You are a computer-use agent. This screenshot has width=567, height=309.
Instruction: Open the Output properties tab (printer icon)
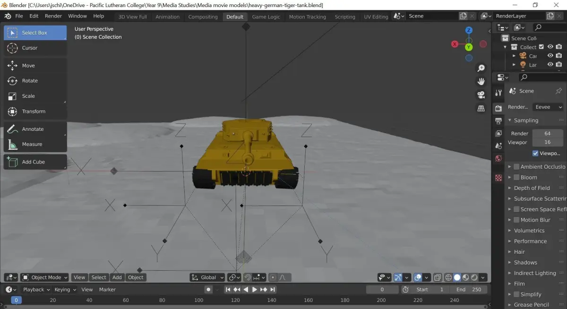pyautogui.click(x=498, y=121)
